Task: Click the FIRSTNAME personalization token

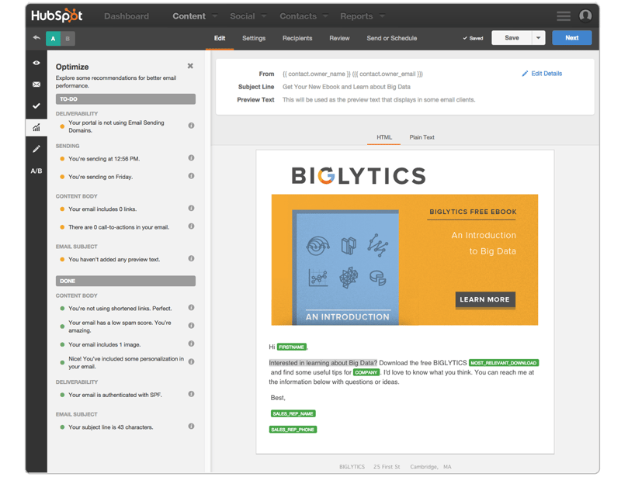Action: pyautogui.click(x=292, y=347)
